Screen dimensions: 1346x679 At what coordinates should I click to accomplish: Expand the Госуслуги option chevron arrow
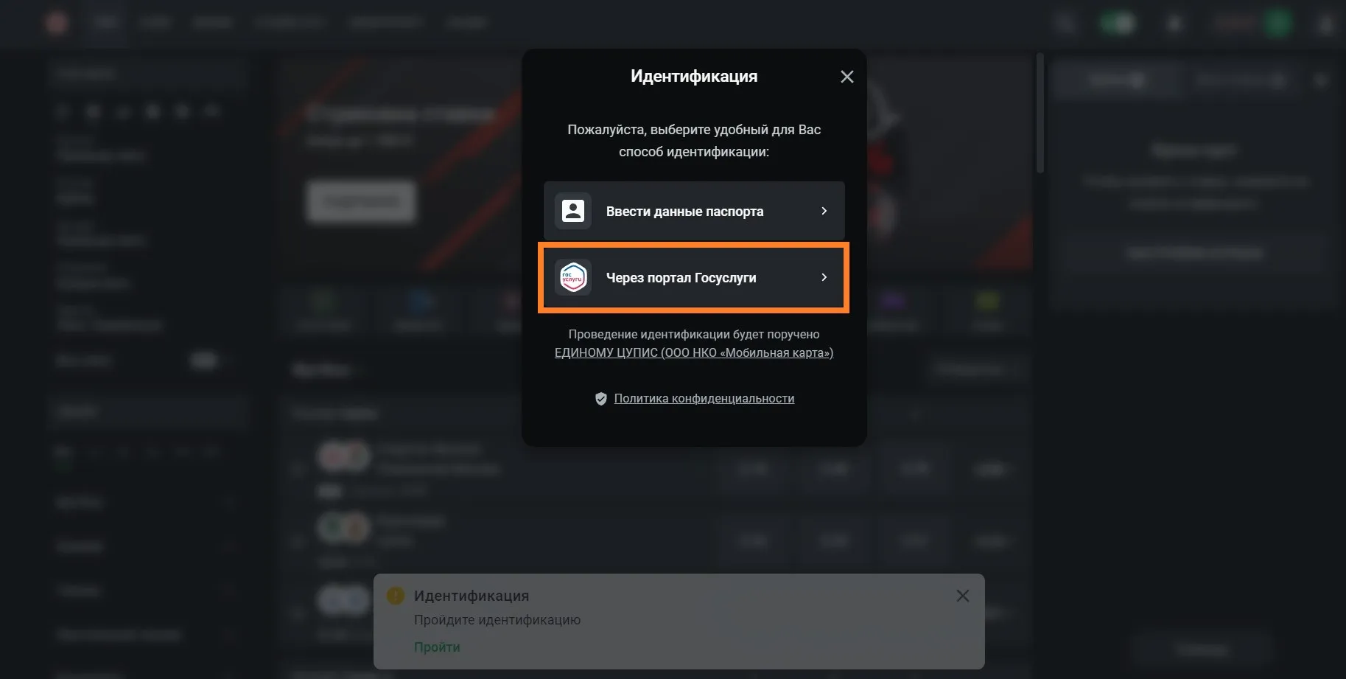[824, 278]
